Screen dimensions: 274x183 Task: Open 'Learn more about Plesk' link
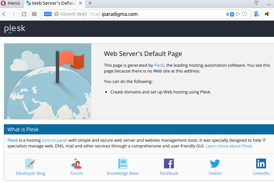(x=229, y=146)
